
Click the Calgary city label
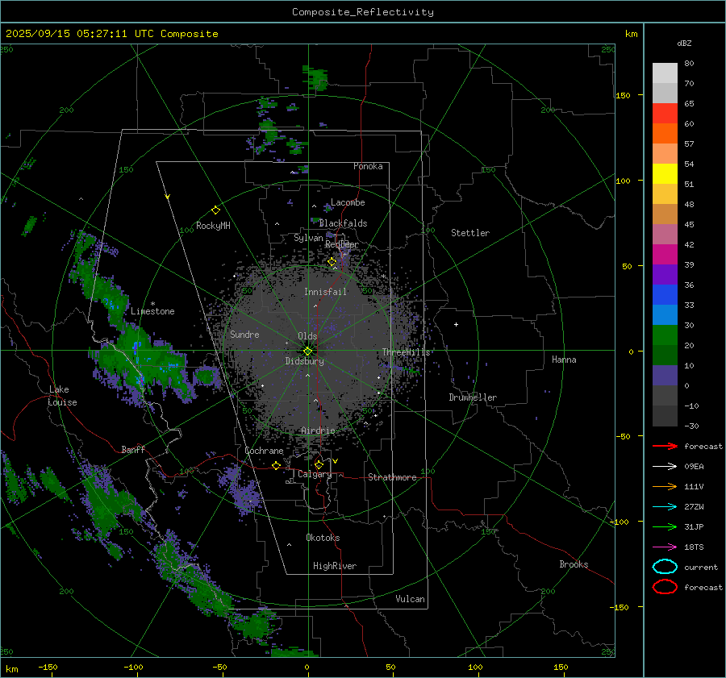[x=315, y=474]
